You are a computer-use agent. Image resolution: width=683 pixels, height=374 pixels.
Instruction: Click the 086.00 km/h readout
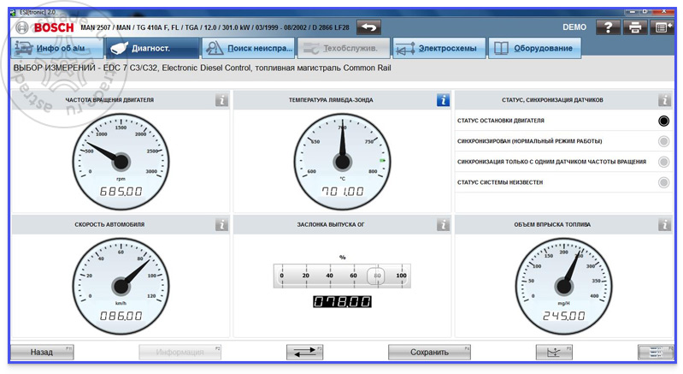click(x=121, y=316)
